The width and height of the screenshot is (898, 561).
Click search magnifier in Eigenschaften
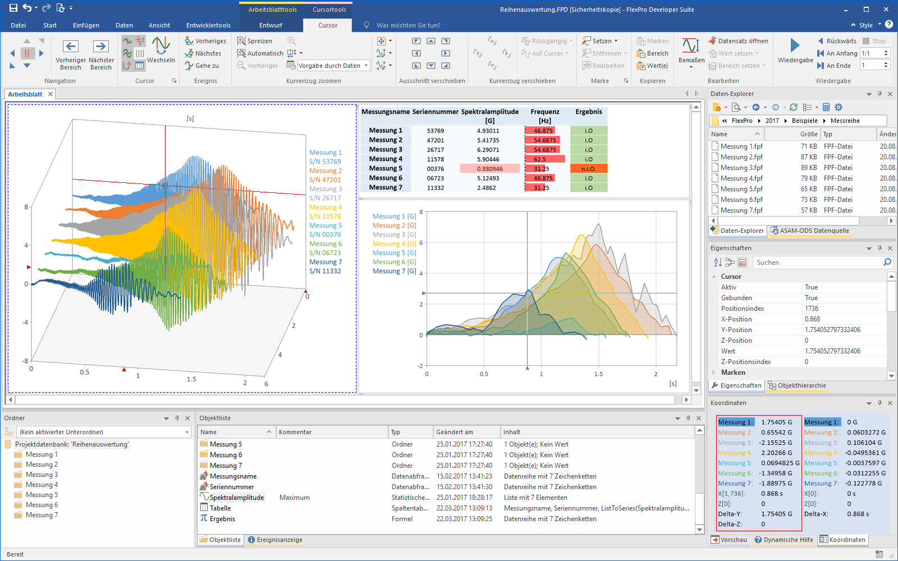pyautogui.click(x=887, y=262)
